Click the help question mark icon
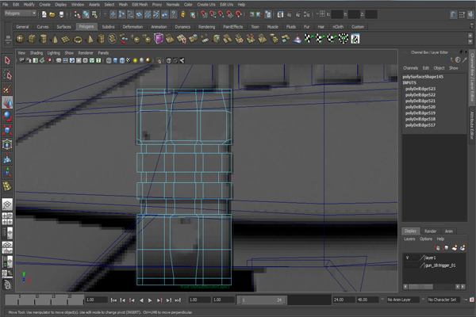 (173, 14)
